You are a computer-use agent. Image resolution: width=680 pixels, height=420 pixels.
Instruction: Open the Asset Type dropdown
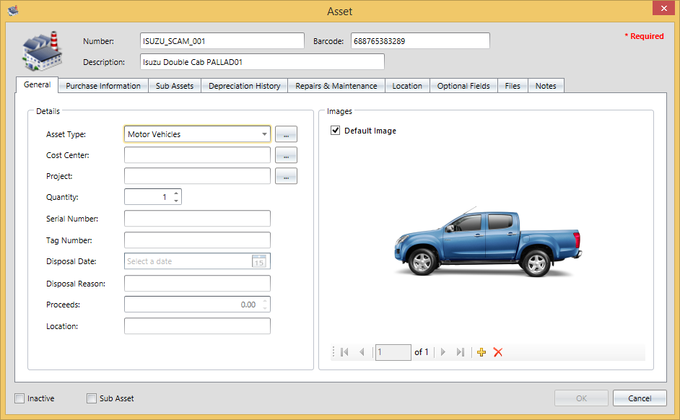(x=264, y=134)
